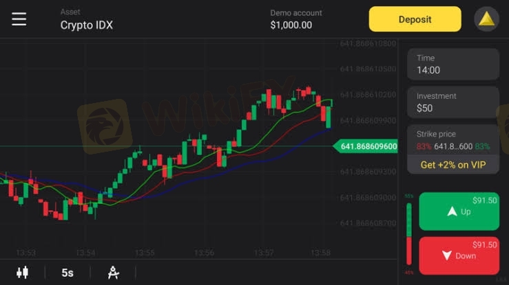Click the yellow Deposit button
Image resolution: width=509 pixels, height=285 pixels.
pos(415,19)
